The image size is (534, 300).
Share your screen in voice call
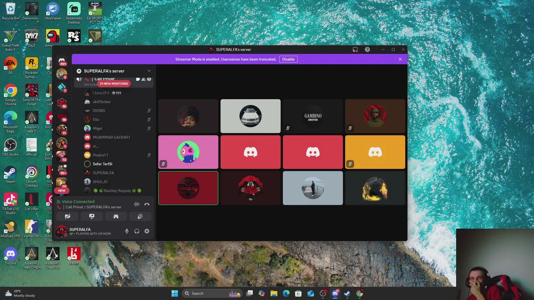point(92,216)
